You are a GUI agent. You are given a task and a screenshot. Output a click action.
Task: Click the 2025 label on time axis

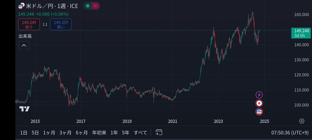pos(264,121)
